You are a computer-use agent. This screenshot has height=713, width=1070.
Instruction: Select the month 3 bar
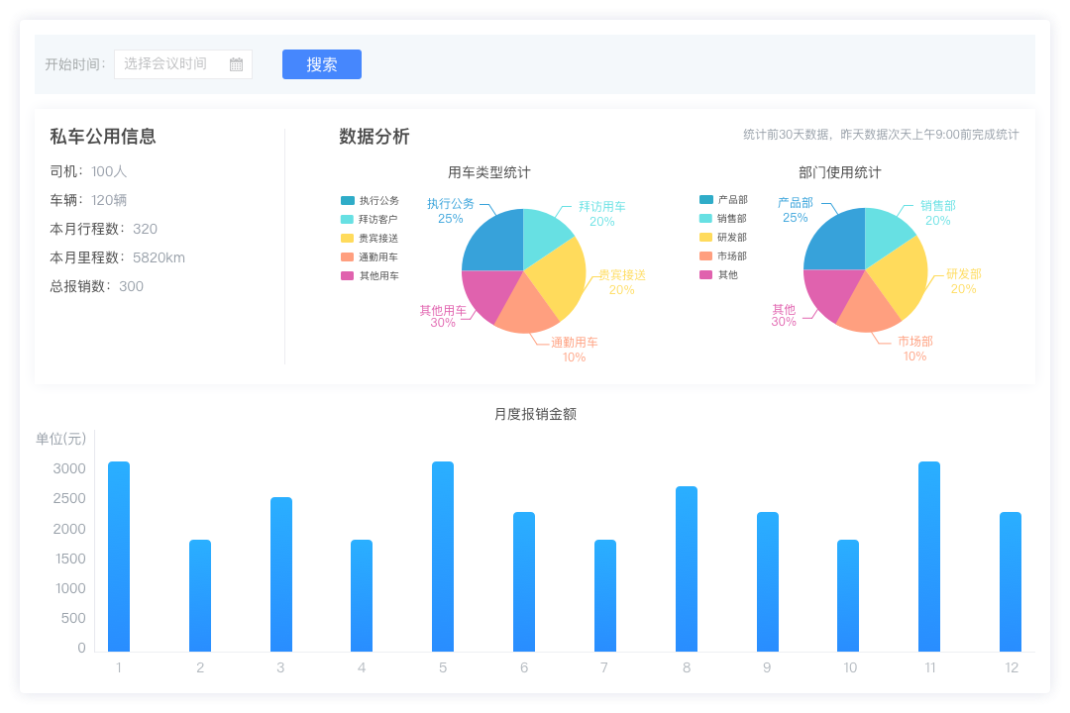click(281, 574)
